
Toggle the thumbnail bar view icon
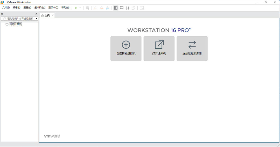click(122, 8)
